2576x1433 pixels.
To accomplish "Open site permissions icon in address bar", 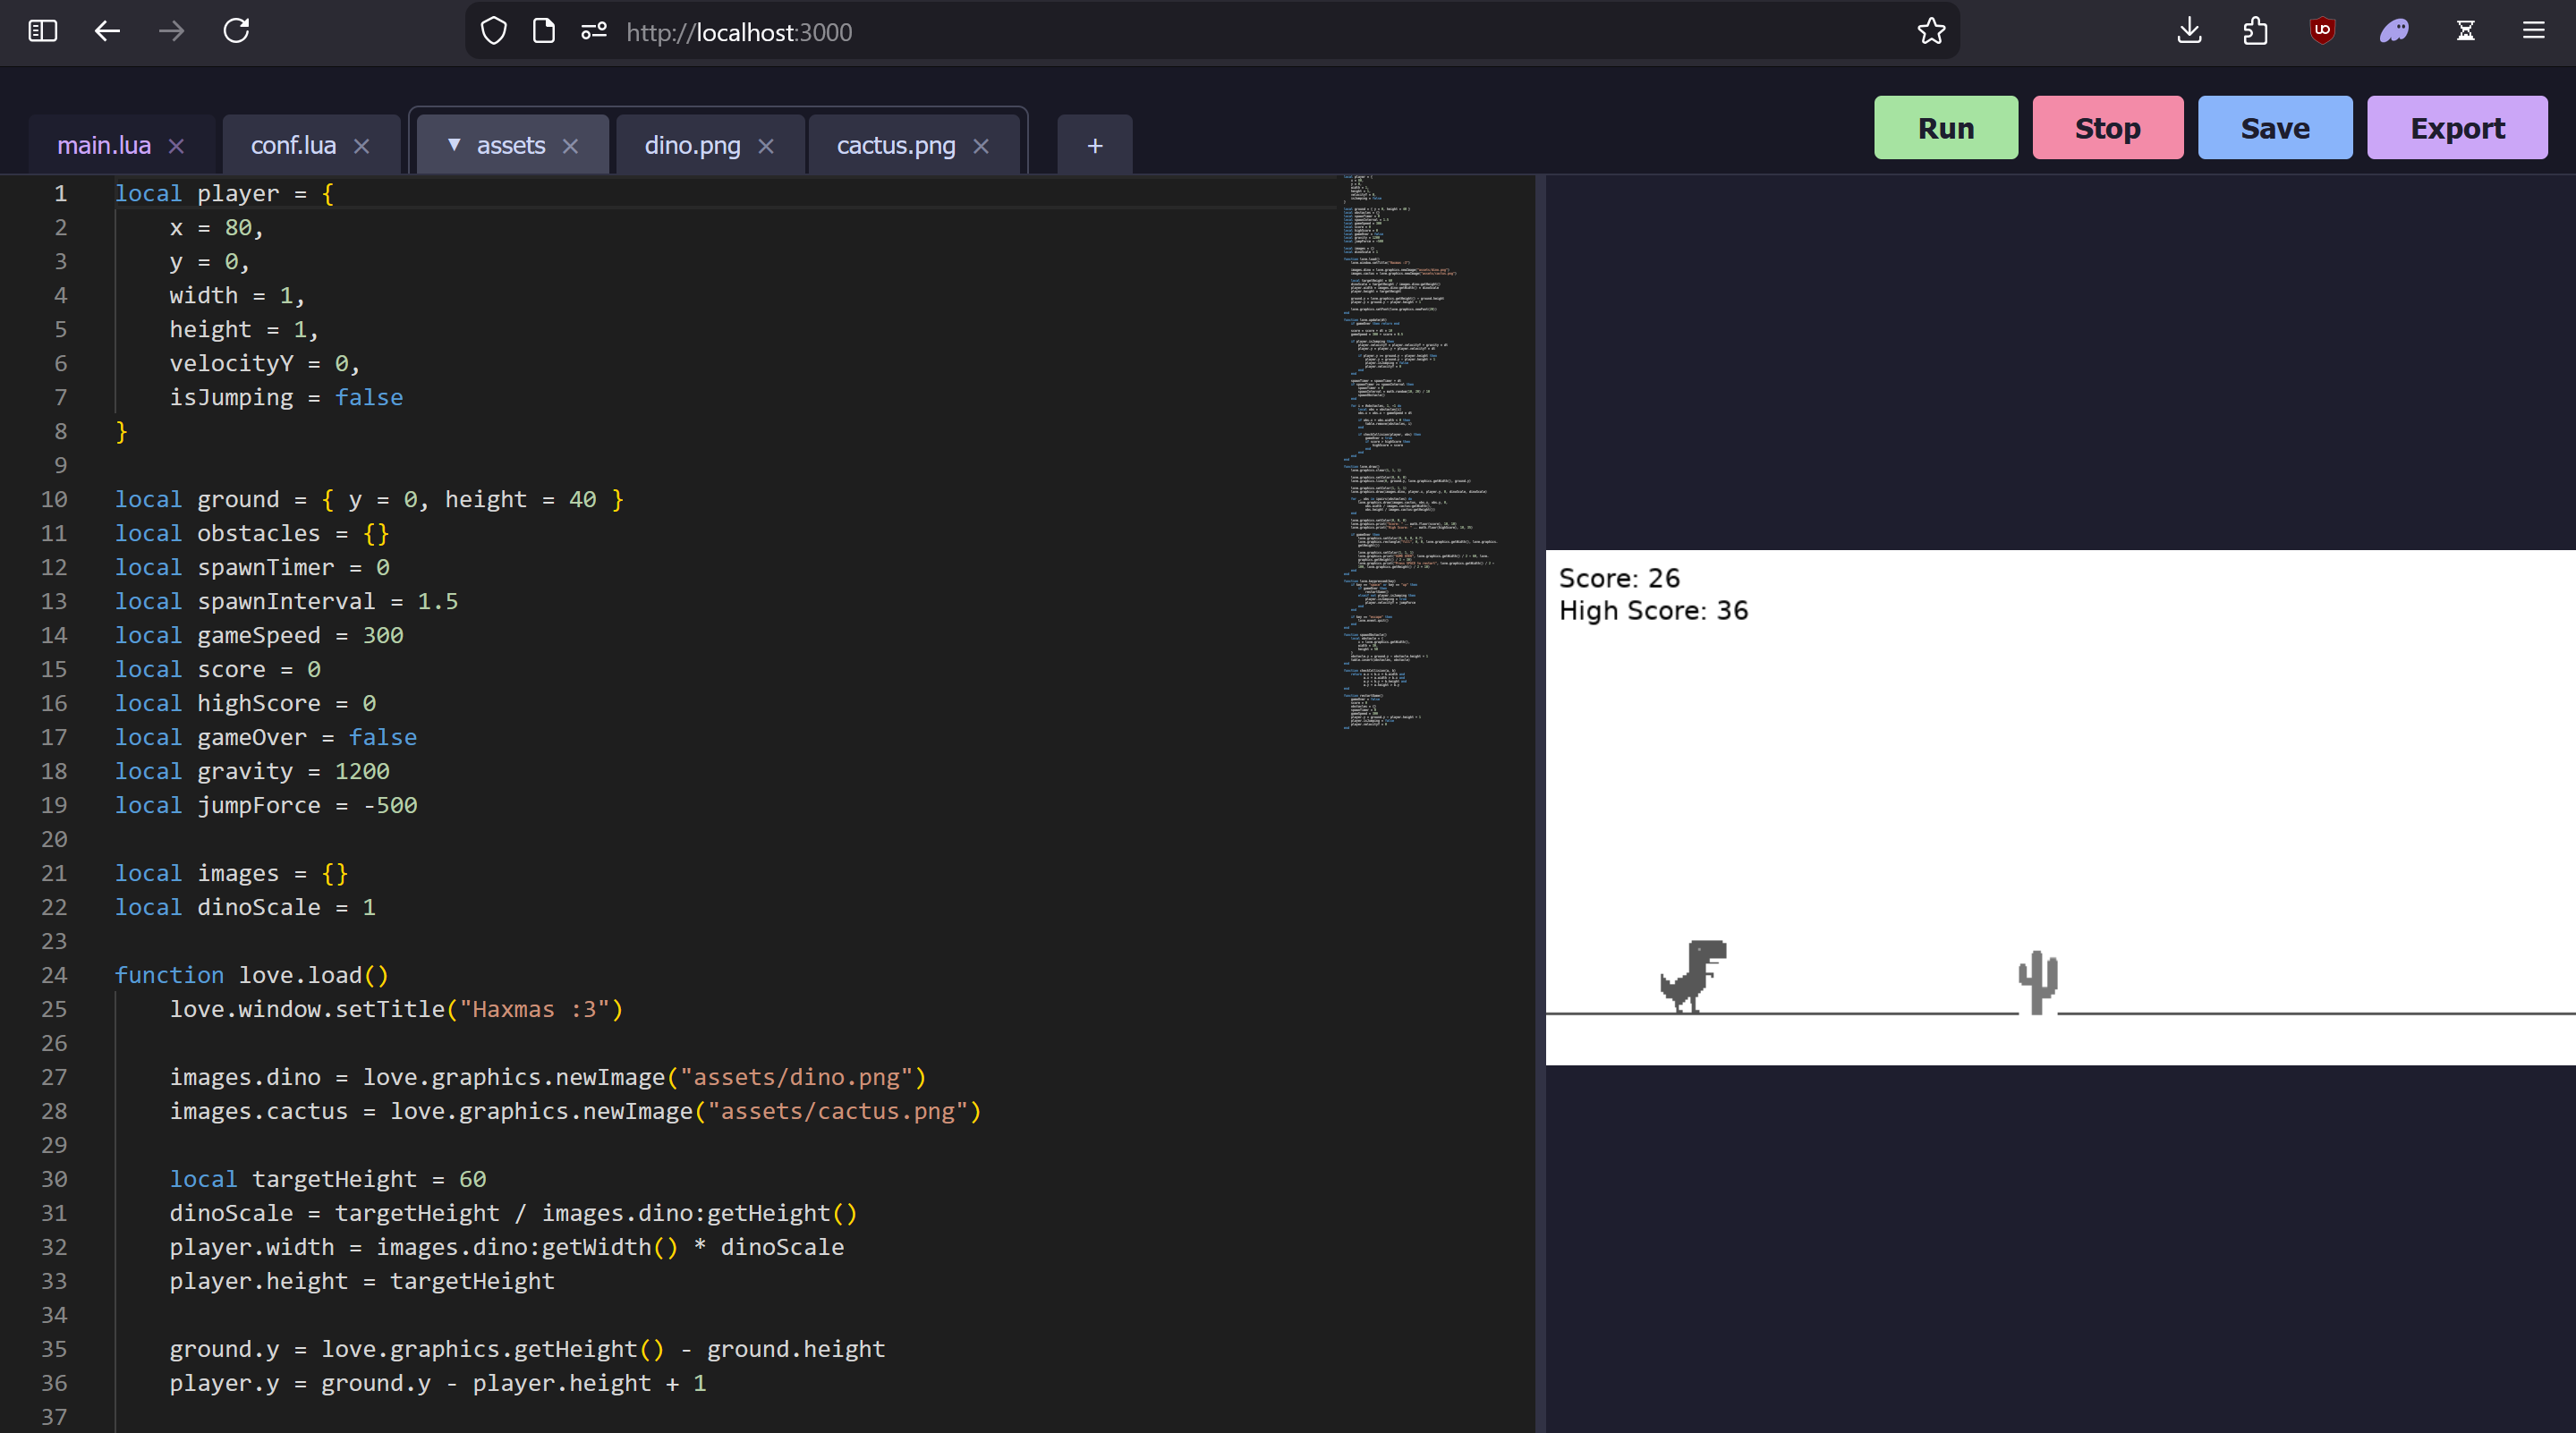I will tap(594, 31).
